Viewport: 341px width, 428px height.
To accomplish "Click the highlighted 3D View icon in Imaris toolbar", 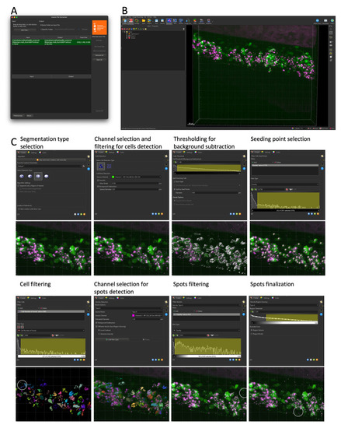I will pyautogui.click(x=169, y=21).
